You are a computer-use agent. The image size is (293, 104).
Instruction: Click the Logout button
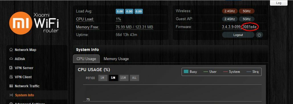pos(238,35)
